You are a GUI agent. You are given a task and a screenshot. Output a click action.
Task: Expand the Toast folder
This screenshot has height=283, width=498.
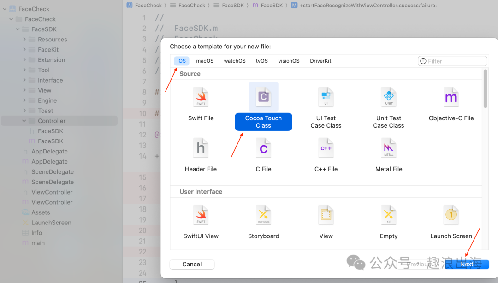pyautogui.click(x=24, y=111)
